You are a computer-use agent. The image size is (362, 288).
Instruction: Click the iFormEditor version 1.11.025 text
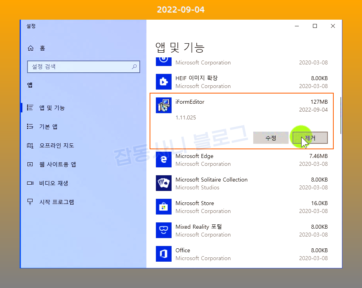[x=186, y=117]
